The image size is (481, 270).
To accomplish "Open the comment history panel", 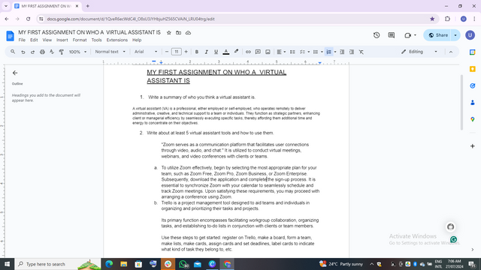I will (x=391, y=35).
